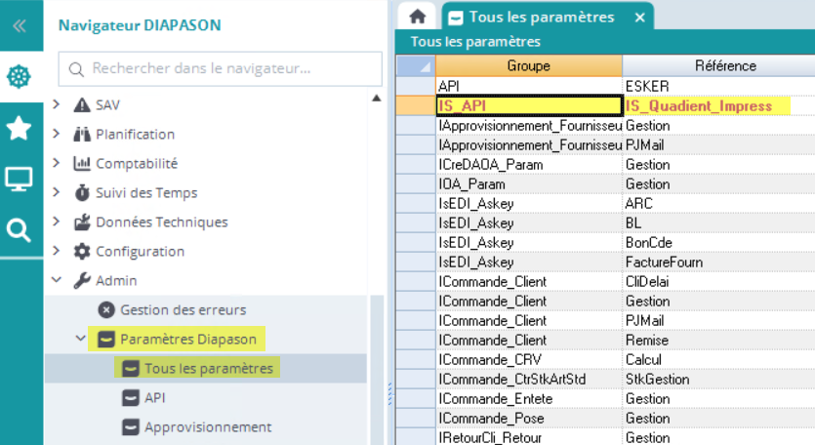Click the splitter handle between navigator and grid

tap(389, 393)
